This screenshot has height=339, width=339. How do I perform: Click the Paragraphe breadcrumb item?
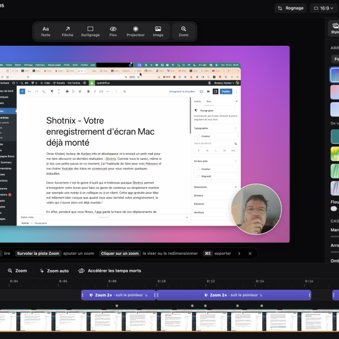(x=41, y=223)
